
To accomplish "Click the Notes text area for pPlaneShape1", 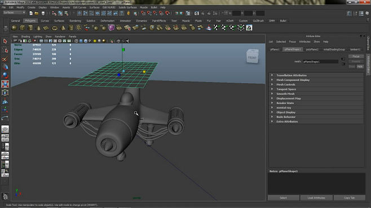I will click(x=316, y=184).
